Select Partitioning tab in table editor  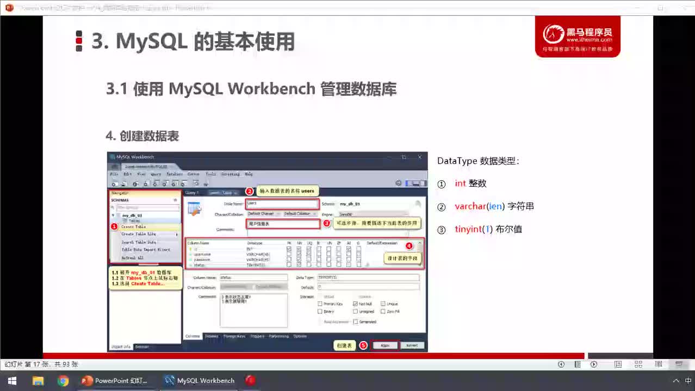pos(278,336)
